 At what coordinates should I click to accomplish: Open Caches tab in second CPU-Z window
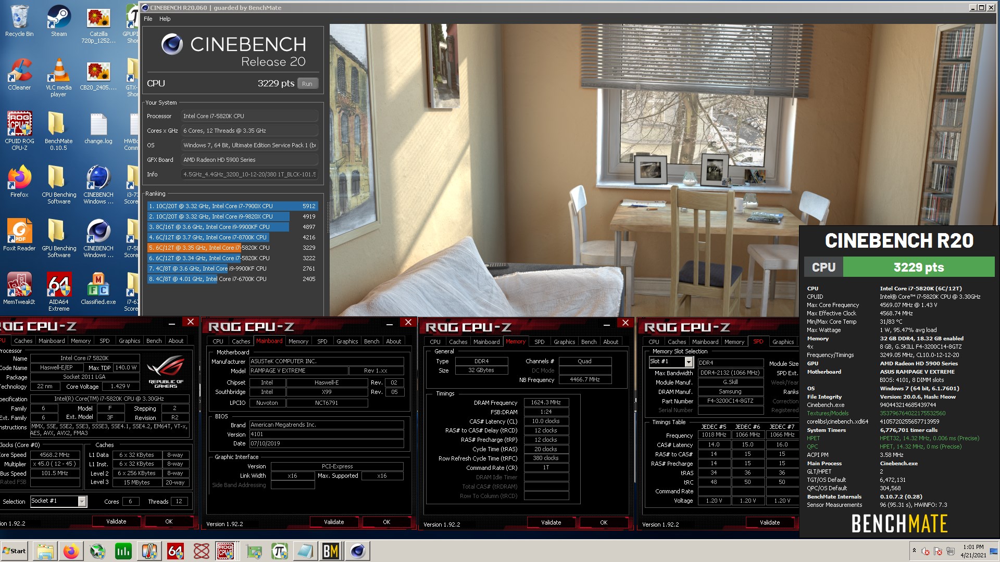241,341
